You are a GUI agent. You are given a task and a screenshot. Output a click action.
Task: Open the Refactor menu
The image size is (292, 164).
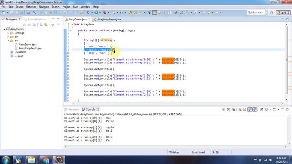tap(31, 7)
